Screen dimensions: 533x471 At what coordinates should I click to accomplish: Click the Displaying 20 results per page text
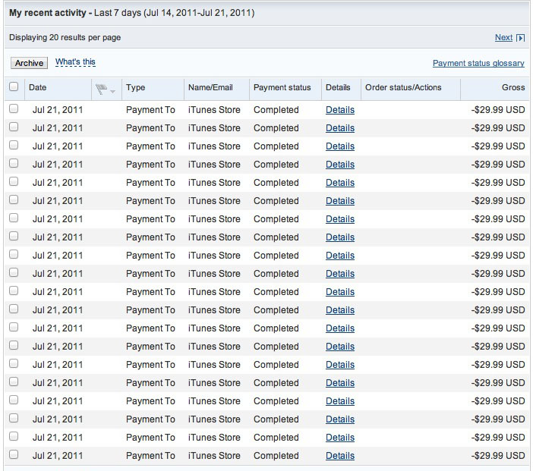(x=65, y=37)
